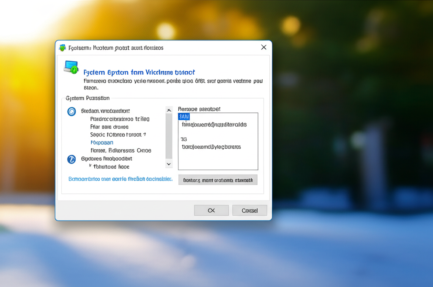Click the vertical scrollbar track of the list
Screen dimensions: 433x287
[x=169, y=135]
